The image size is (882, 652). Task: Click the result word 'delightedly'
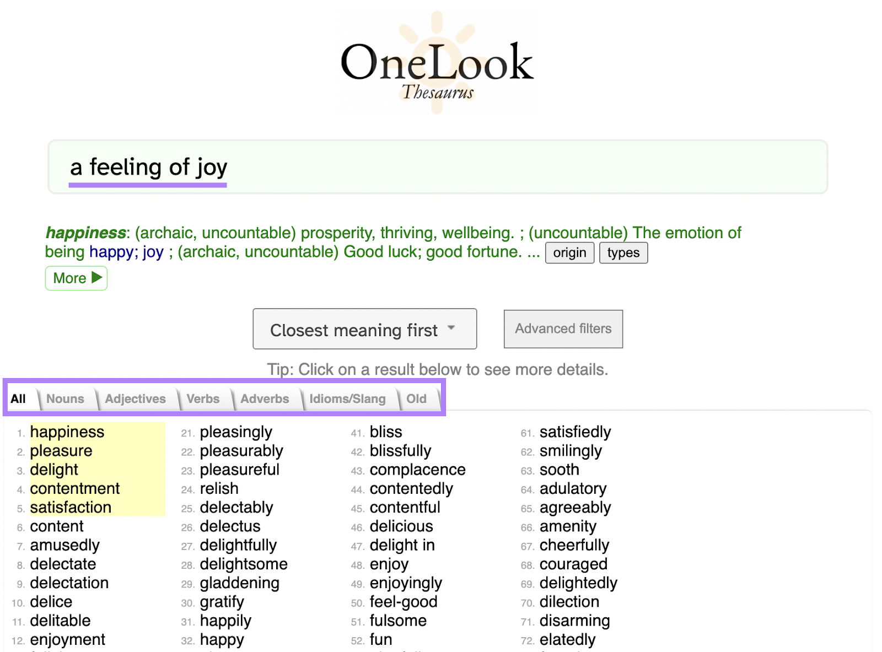pos(579,583)
